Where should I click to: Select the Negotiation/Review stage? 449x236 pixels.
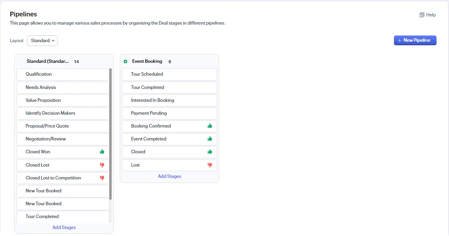tap(63, 139)
